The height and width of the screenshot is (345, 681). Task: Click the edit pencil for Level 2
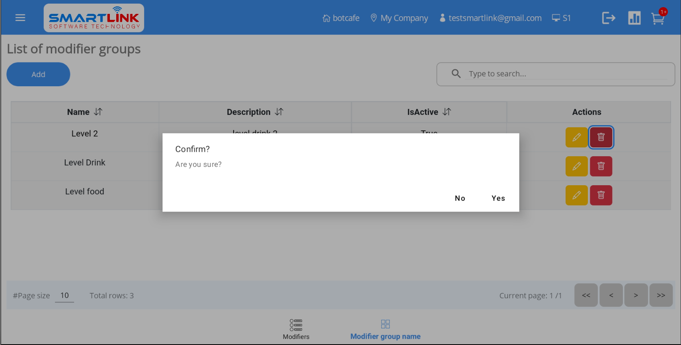[576, 138]
